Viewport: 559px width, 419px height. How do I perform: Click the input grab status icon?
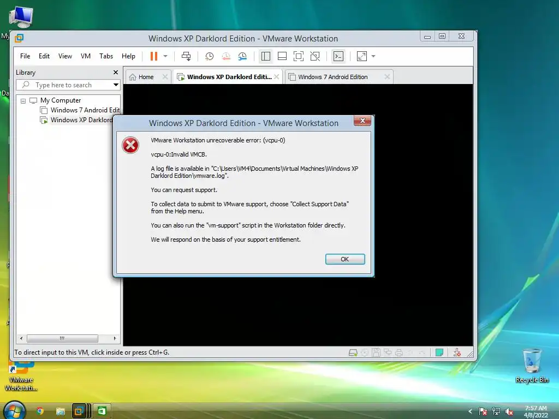tap(457, 353)
